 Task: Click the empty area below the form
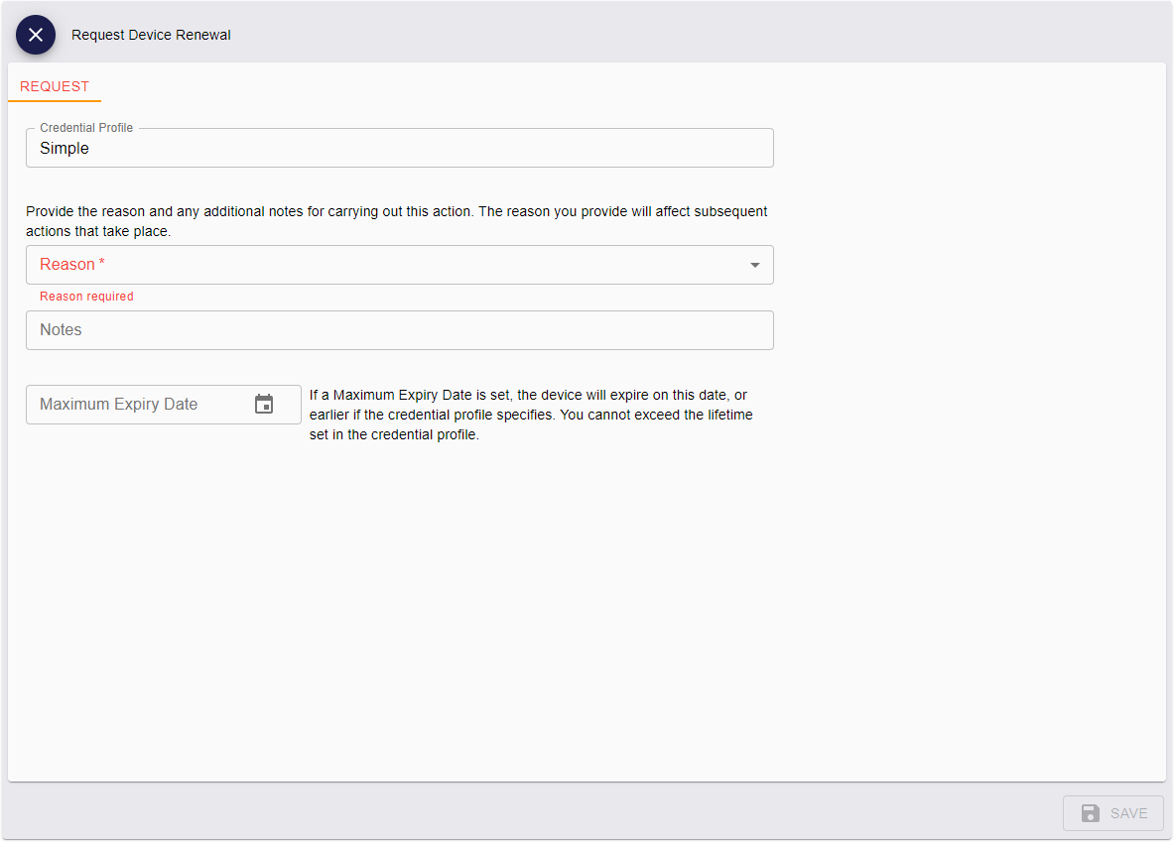pyautogui.click(x=586, y=615)
